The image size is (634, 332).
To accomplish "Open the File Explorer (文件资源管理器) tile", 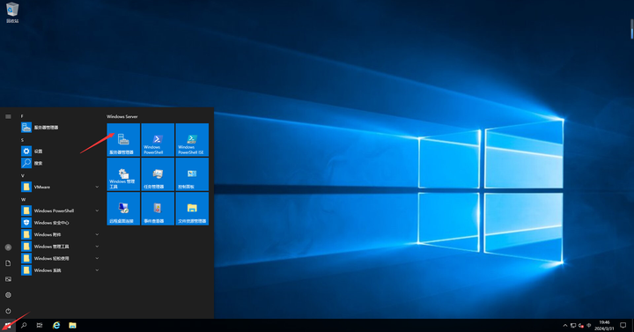I will [192, 209].
